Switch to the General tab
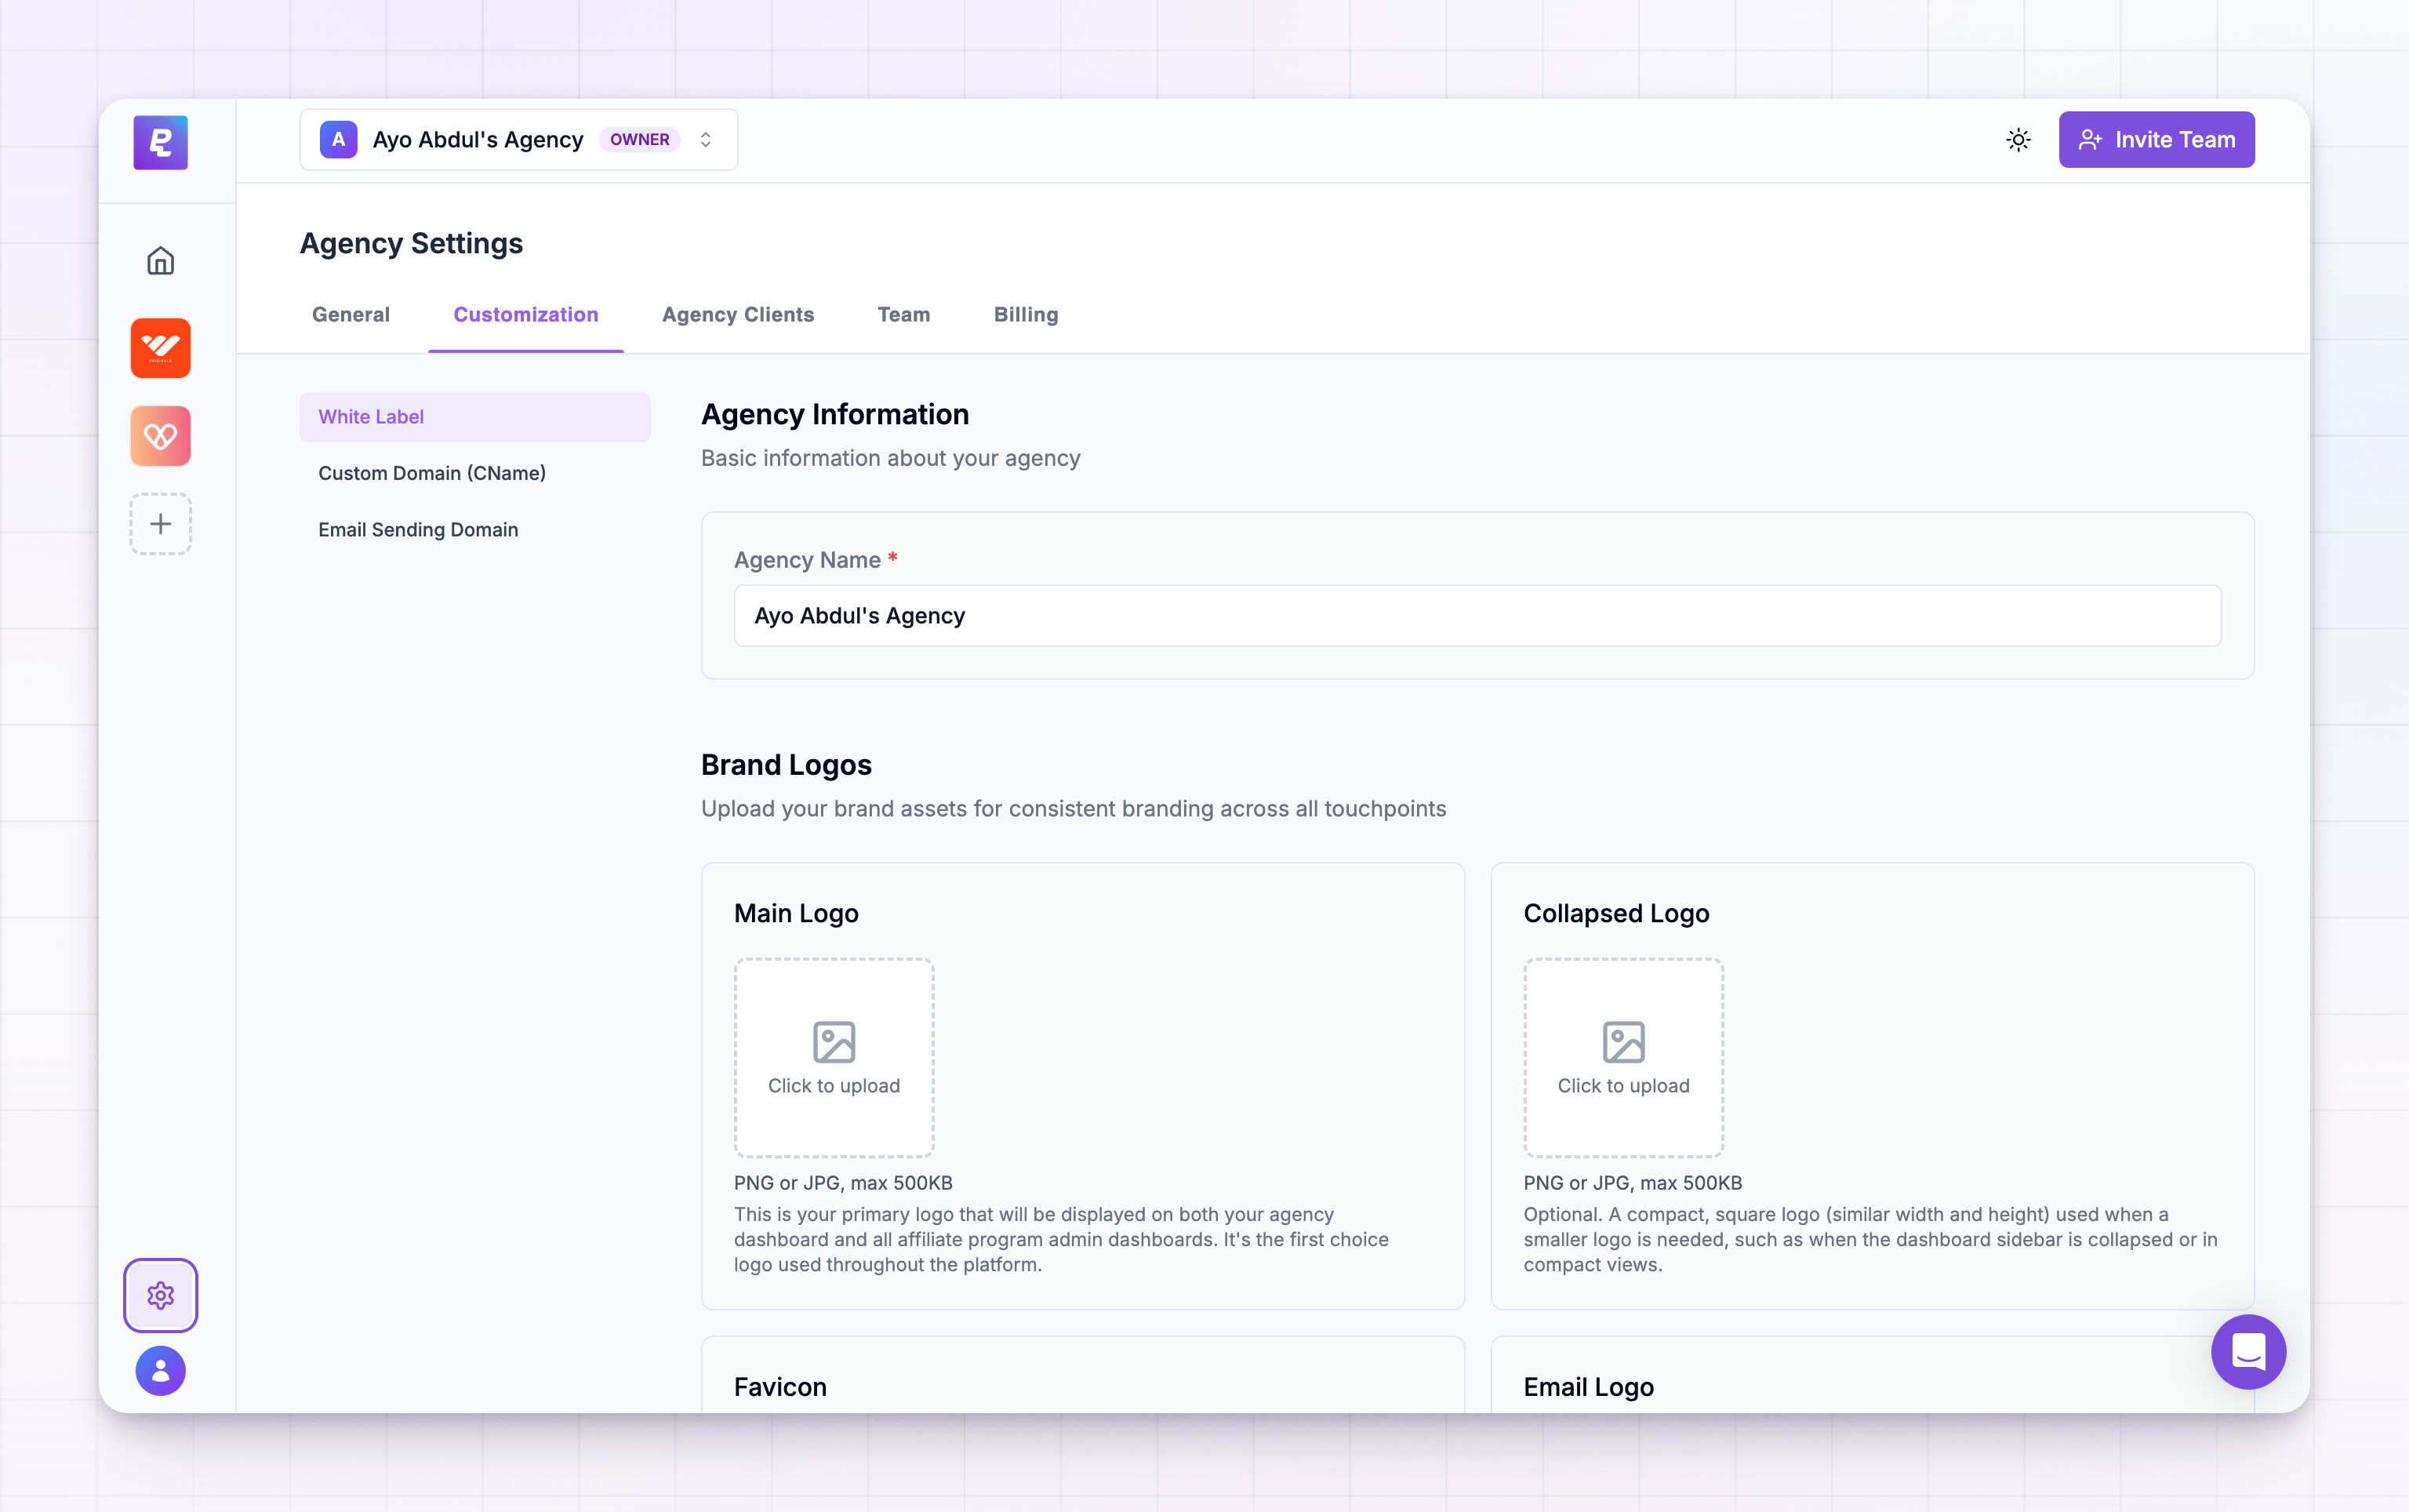This screenshot has width=2409, height=1512. (351, 315)
